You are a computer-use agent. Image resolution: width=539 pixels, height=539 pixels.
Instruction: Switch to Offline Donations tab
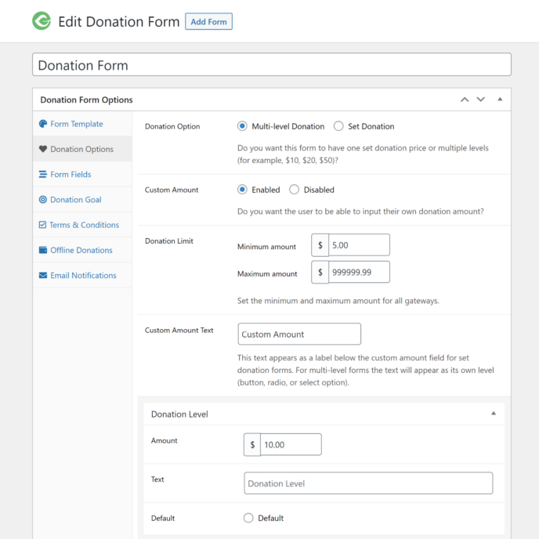82,250
